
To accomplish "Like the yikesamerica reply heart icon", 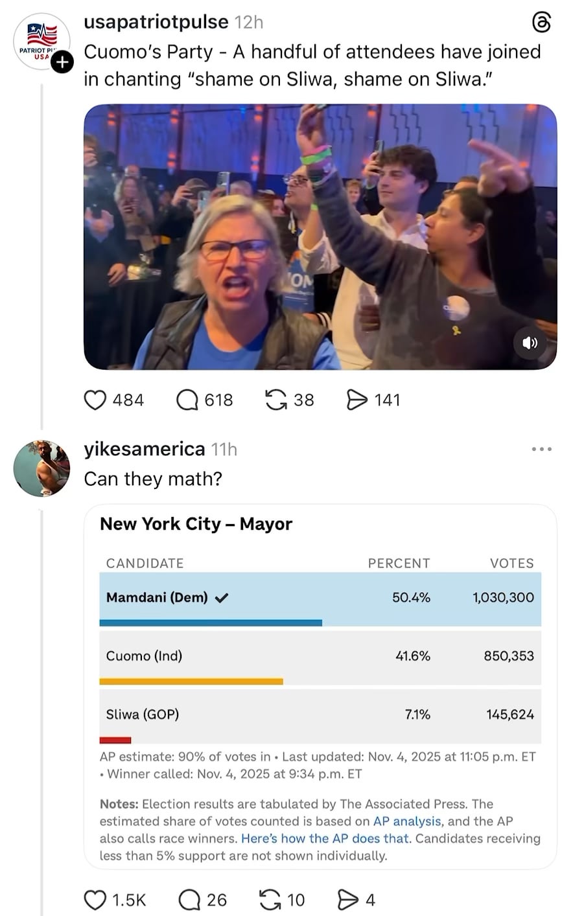I will point(95,900).
